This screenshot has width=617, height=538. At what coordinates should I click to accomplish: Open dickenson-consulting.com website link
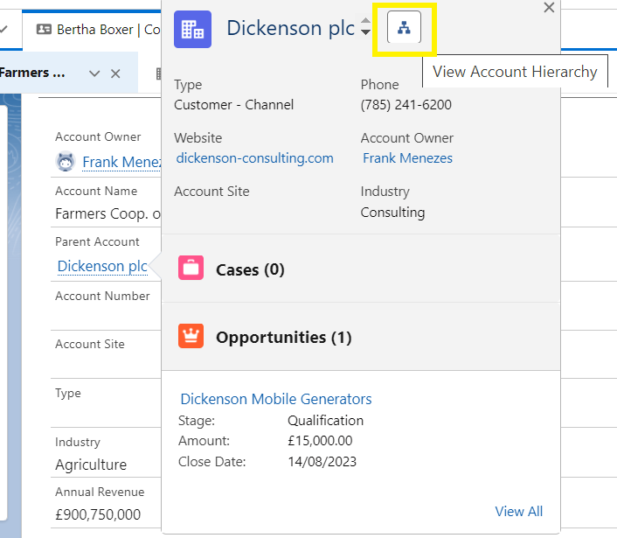coord(254,158)
